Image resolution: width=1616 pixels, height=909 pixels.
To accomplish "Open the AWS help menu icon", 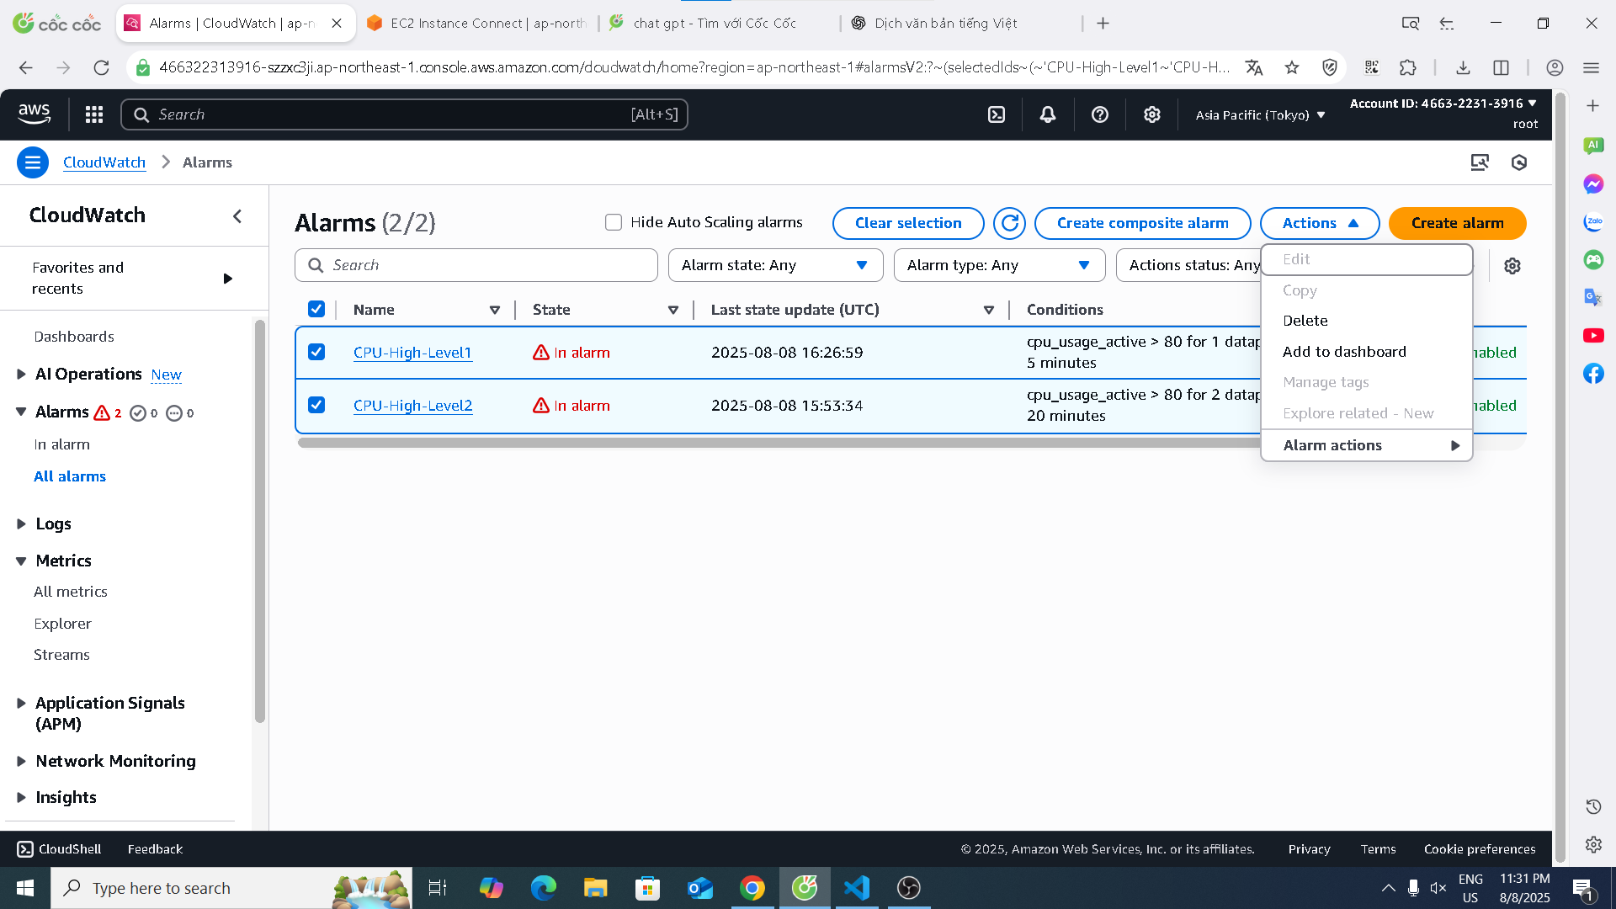I will (1100, 114).
